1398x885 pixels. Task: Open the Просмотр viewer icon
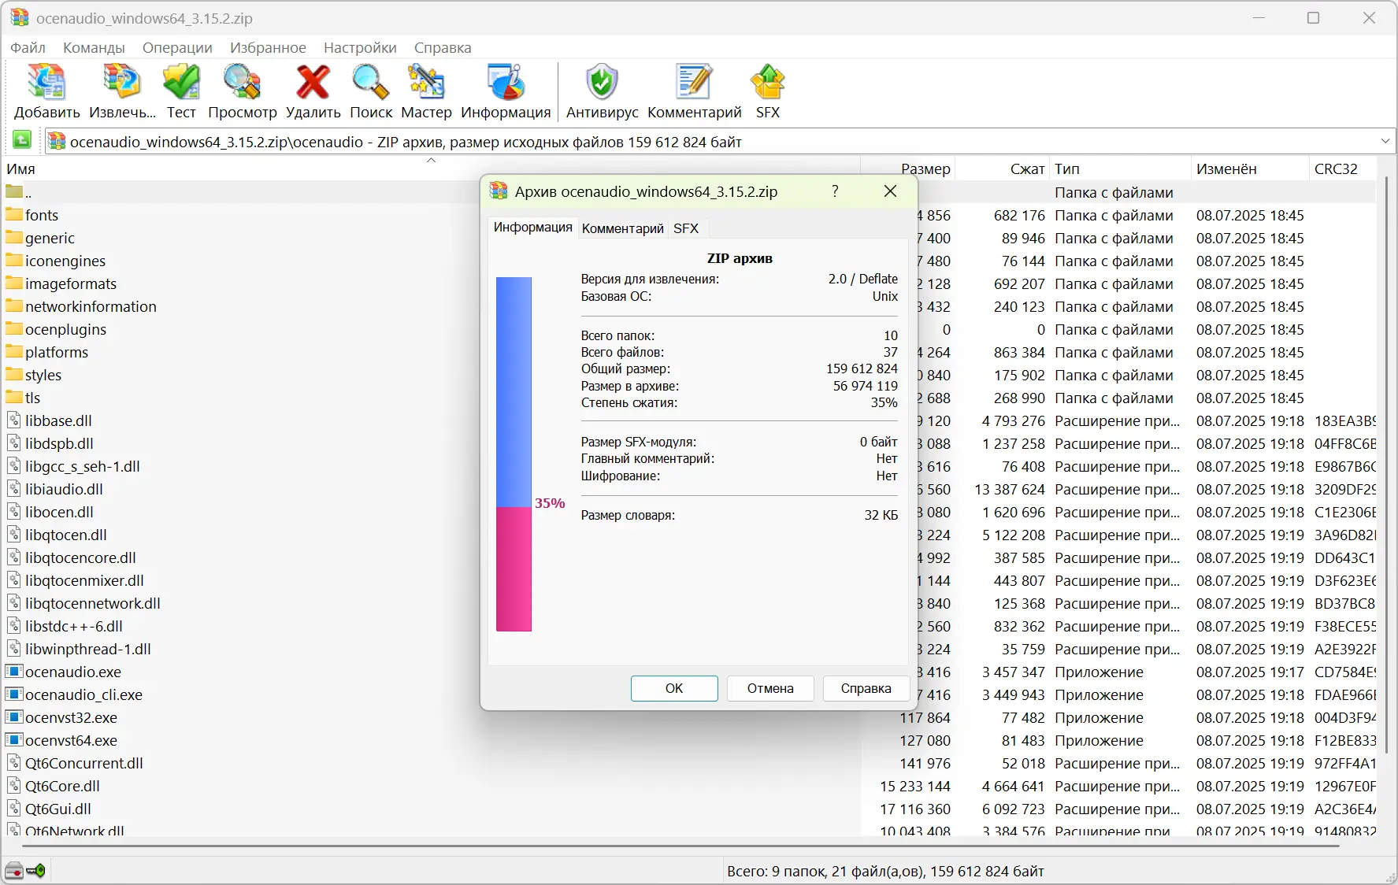pos(242,83)
